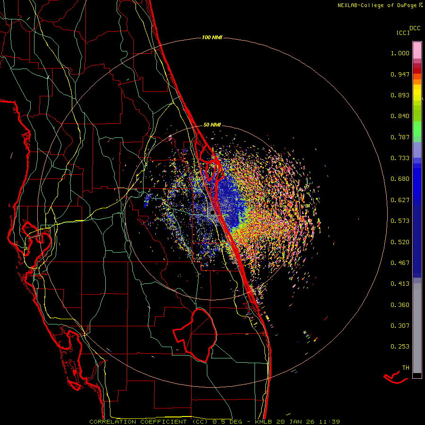Select the 0.893 legend value
Screen dimensions: 425x425
pos(400,95)
